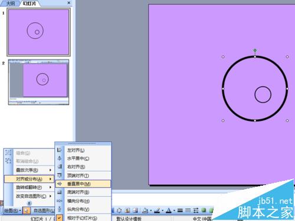Select slide 2 thumbnail

click(x=38, y=82)
